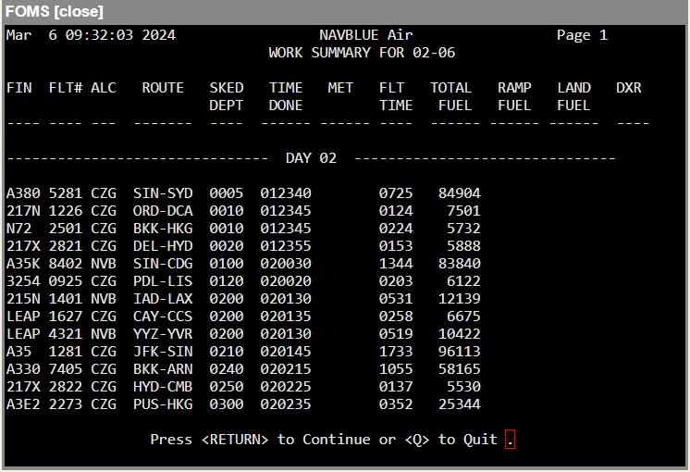Click flight number 2822
Viewport: 690px width, 472px height.
point(65,387)
